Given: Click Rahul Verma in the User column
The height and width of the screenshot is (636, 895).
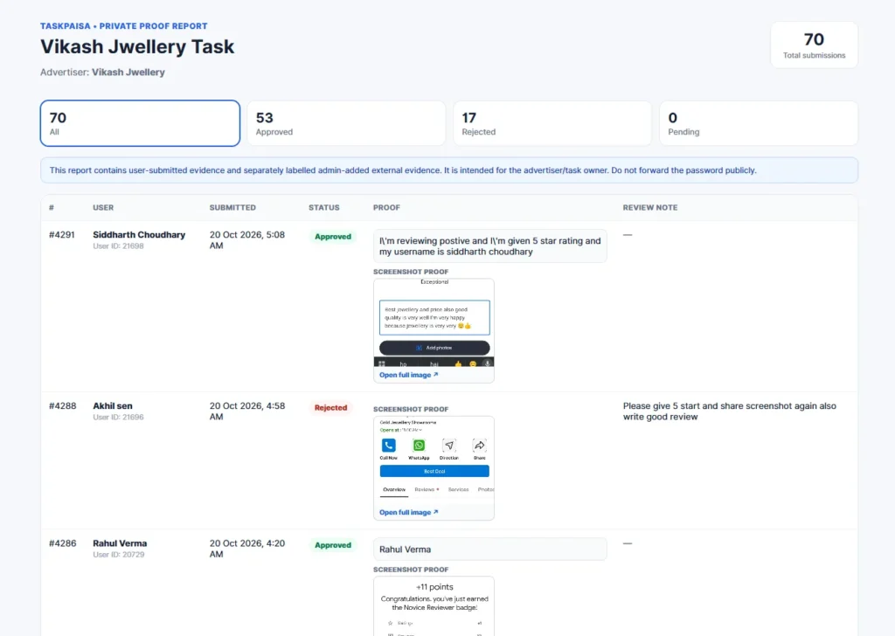Looking at the screenshot, I should click(120, 543).
